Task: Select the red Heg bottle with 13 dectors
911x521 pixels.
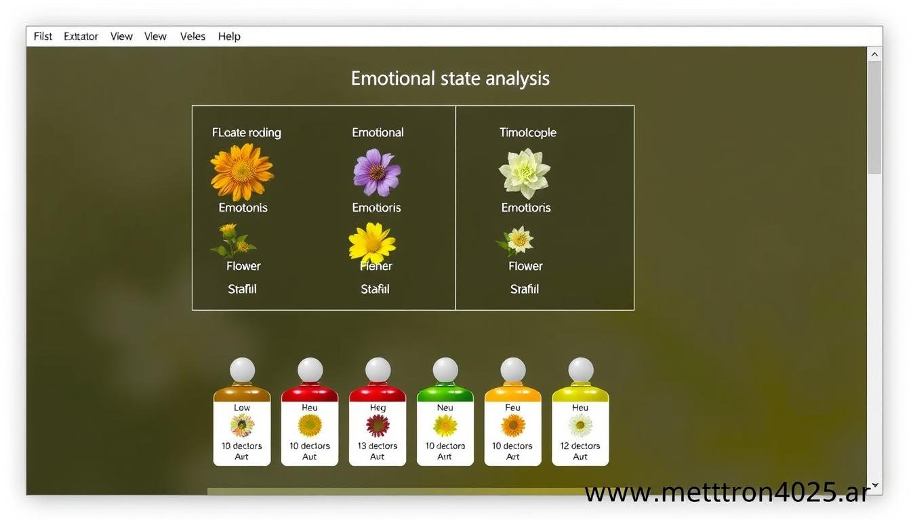Action: click(378, 412)
